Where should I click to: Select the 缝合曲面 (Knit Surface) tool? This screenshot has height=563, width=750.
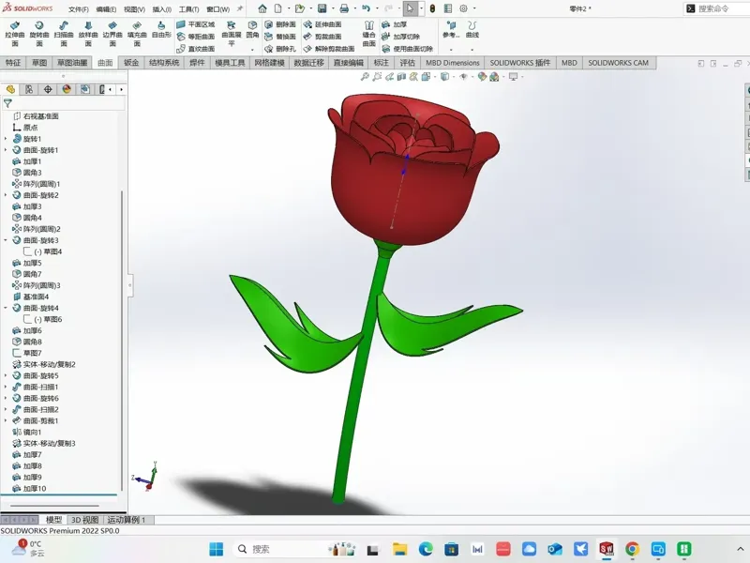point(368,34)
